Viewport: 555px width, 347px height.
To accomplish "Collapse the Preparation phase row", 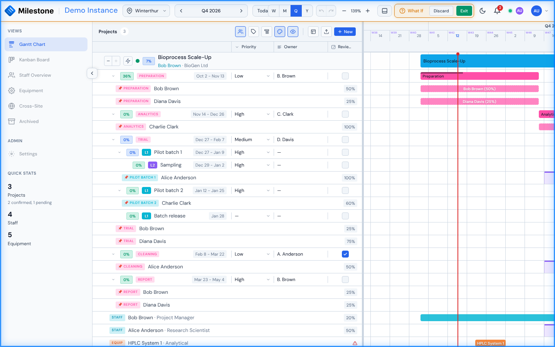I will pos(113,76).
